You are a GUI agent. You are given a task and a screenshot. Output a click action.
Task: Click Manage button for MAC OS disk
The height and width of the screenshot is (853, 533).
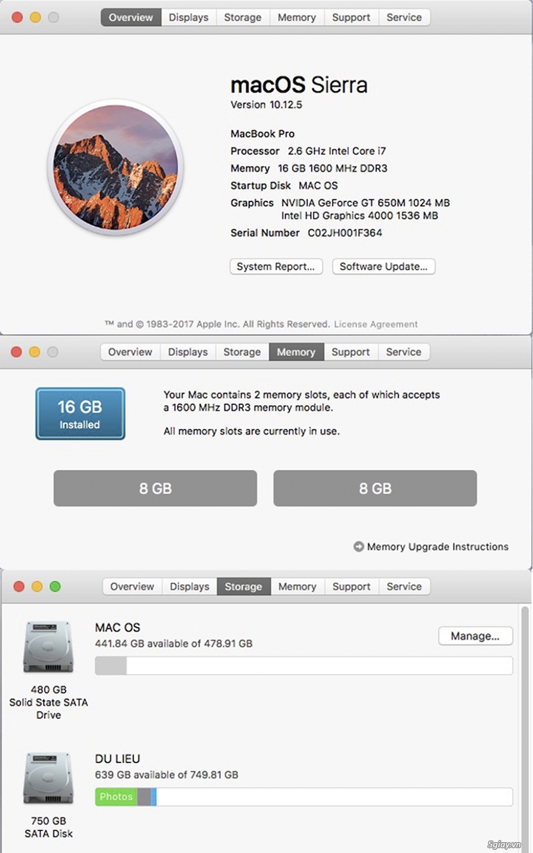[x=475, y=636]
